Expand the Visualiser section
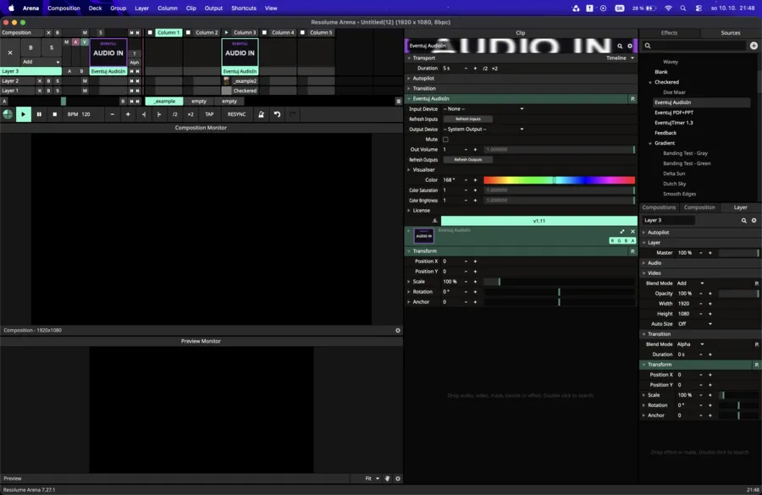 coord(409,170)
